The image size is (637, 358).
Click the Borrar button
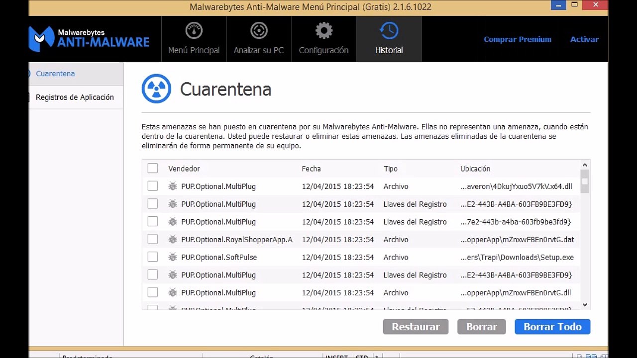481,327
